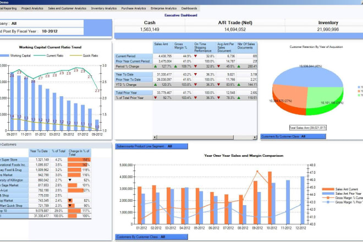The width and height of the screenshot is (363, 242).
Task: Click the Avg Amt Per Sales Document header
Action: click(226, 47)
